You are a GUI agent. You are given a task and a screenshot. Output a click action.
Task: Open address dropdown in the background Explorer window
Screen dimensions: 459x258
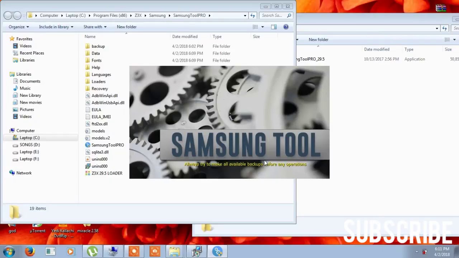[437, 28]
